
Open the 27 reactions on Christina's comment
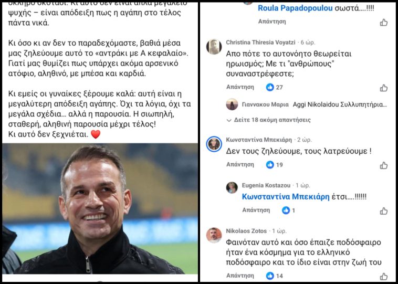(x=275, y=87)
